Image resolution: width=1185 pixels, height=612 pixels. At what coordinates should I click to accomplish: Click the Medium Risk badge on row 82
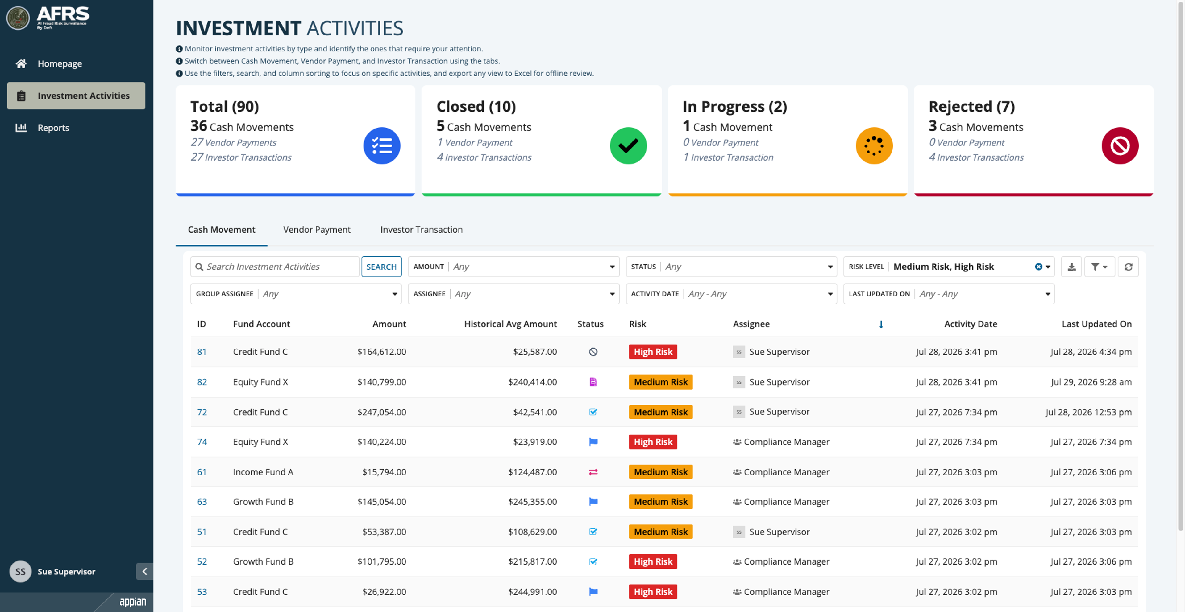click(x=661, y=382)
